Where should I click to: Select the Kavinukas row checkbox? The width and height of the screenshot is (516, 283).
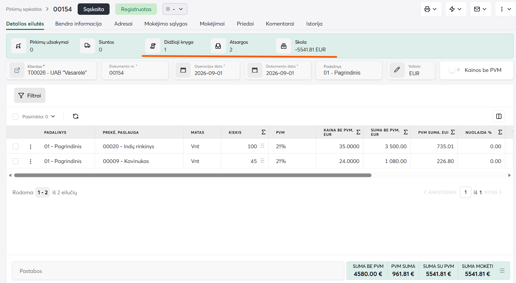[x=15, y=161]
